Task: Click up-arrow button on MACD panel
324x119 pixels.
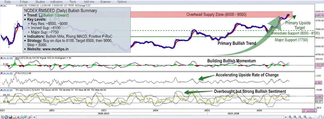Action: point(4,58)
